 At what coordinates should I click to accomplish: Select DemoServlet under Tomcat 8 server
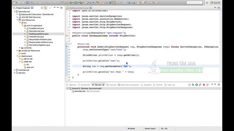pos(86,91)
